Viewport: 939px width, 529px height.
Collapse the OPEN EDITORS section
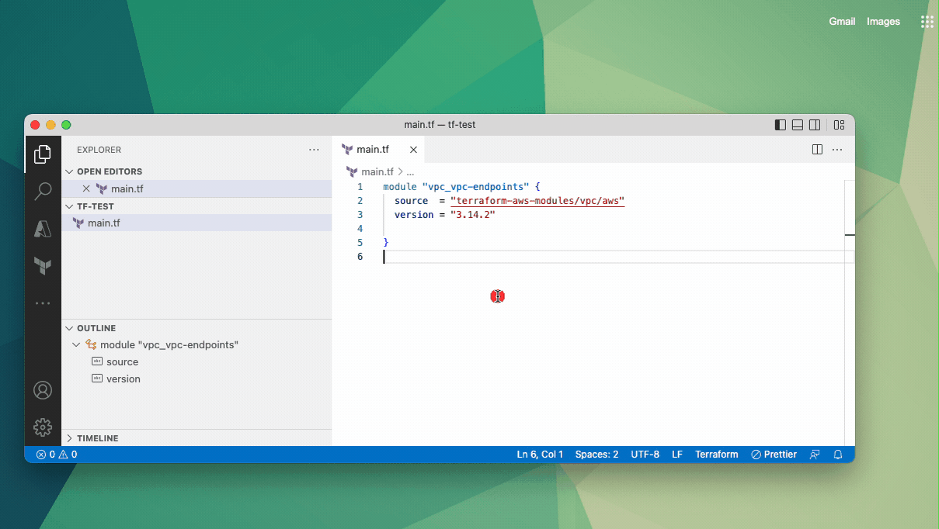(70, 171)
